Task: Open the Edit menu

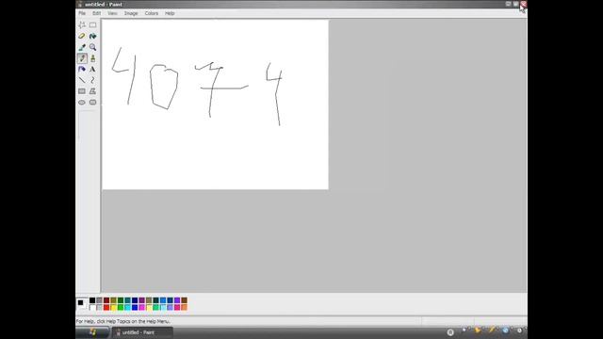Action: click(x=96, y=13)
